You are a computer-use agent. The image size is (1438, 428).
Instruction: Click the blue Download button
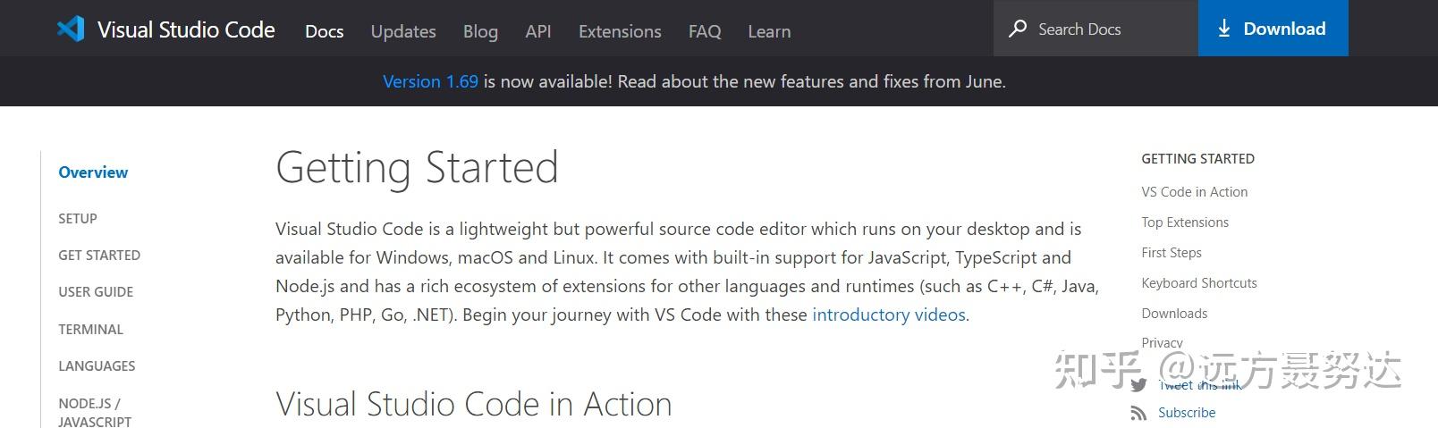[x=1273, y=29]
